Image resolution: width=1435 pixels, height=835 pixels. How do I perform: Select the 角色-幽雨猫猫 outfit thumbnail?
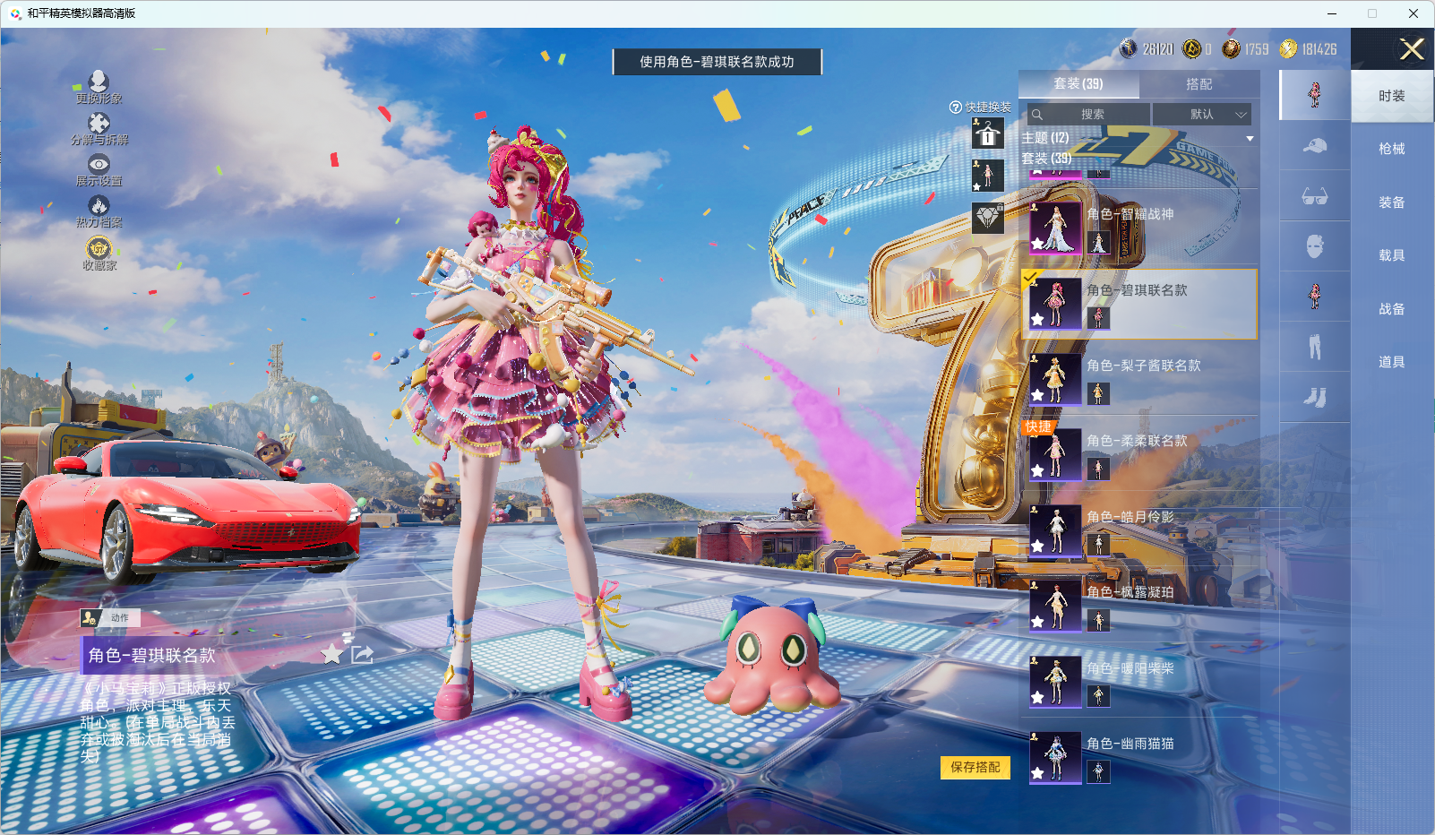(x=1055, y=758)
